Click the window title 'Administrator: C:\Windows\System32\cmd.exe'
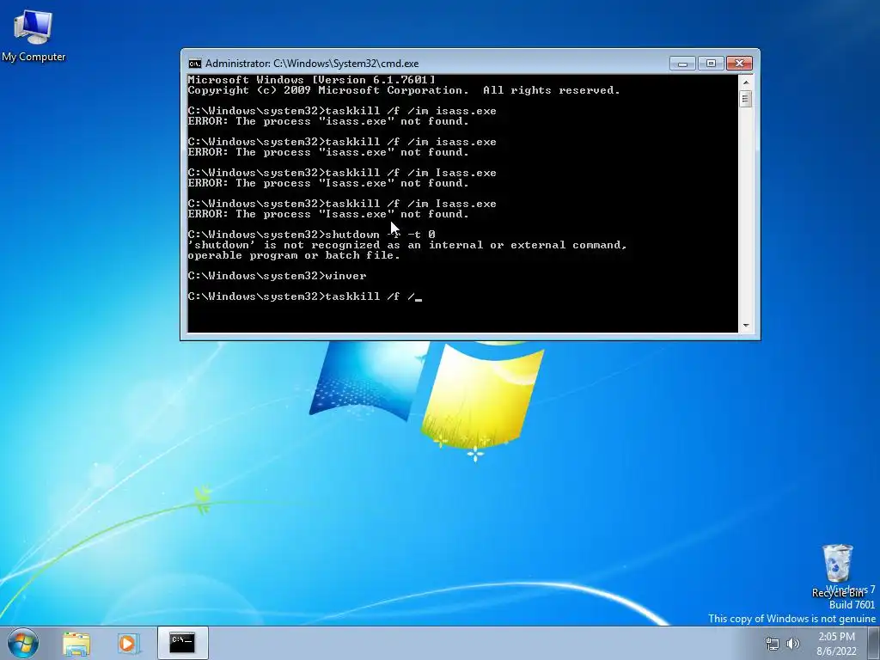This screenshot has height=660, width=880. (311, 64)
